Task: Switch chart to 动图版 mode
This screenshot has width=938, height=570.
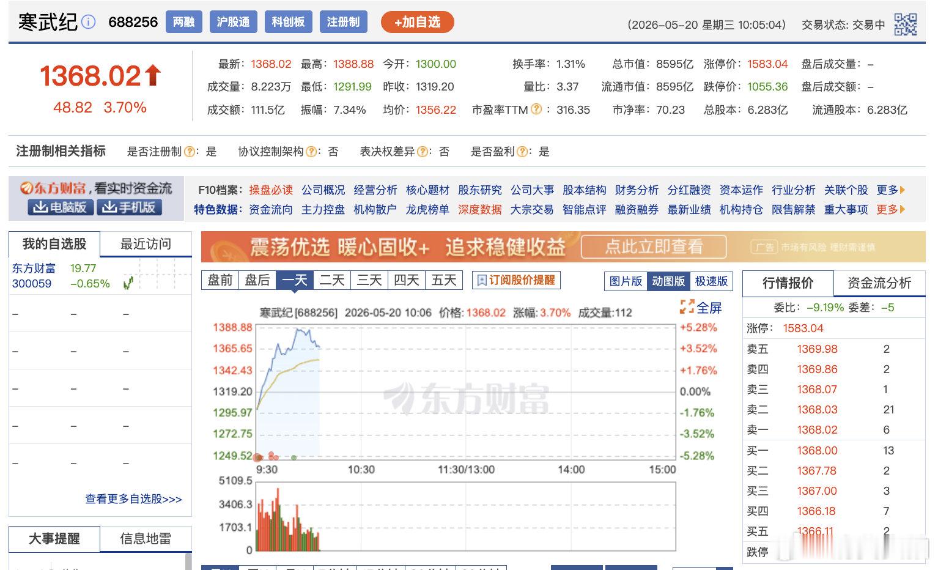Action: click(668, 281)
